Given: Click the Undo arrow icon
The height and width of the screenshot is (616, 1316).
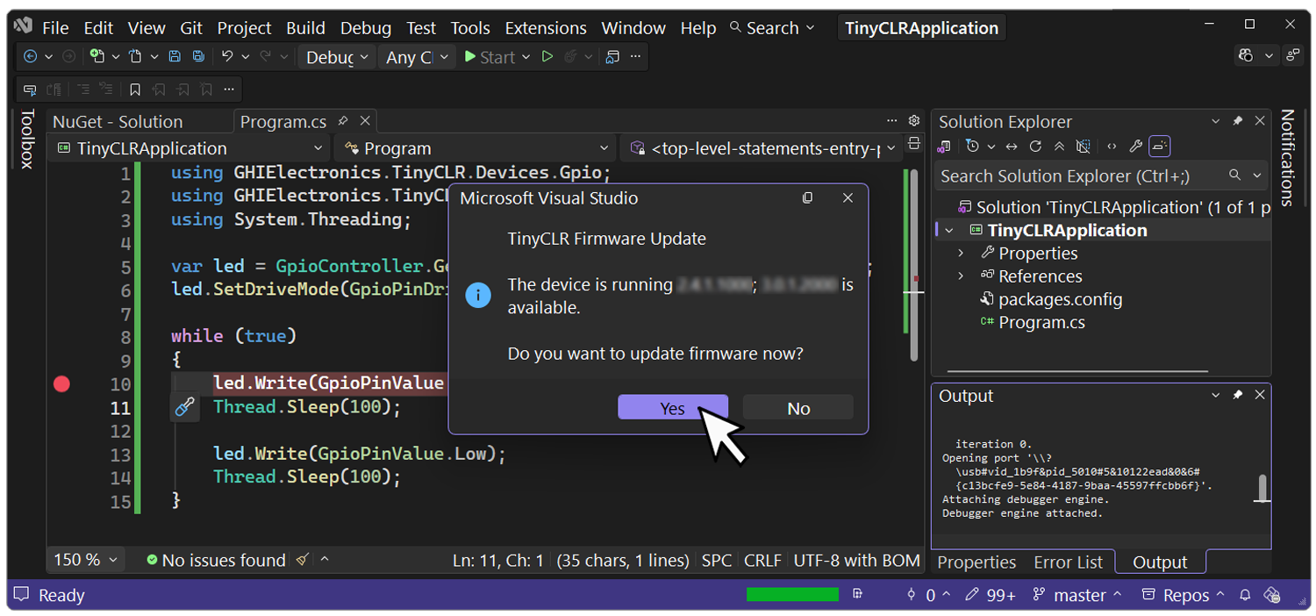Looking at the screenshot, I should 227,56.
